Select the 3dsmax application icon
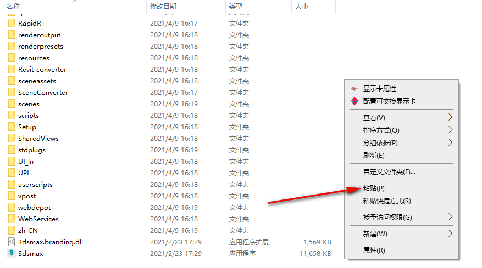Image resolution: width=482 pixels, height=268 pixels. tap(12, 253)
